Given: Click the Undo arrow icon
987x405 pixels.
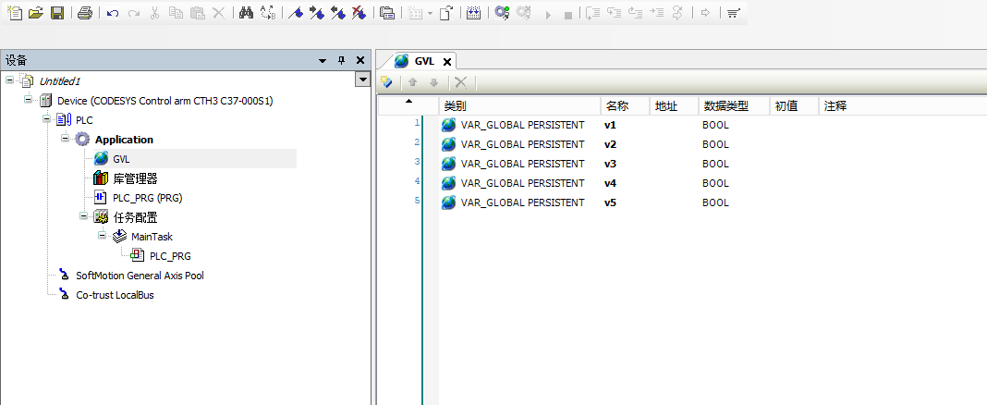Looking at the screenshot, I should click(x=113, y=13).
